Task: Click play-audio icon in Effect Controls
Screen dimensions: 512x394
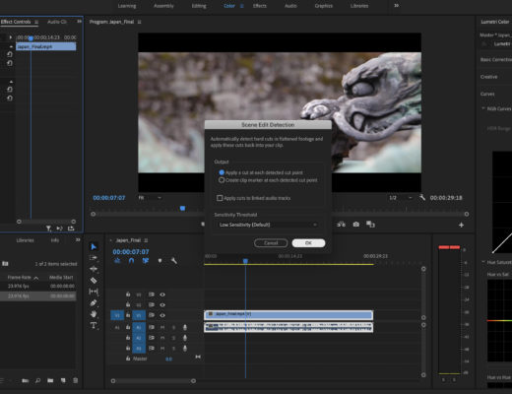Action: (x=59, y=229)
